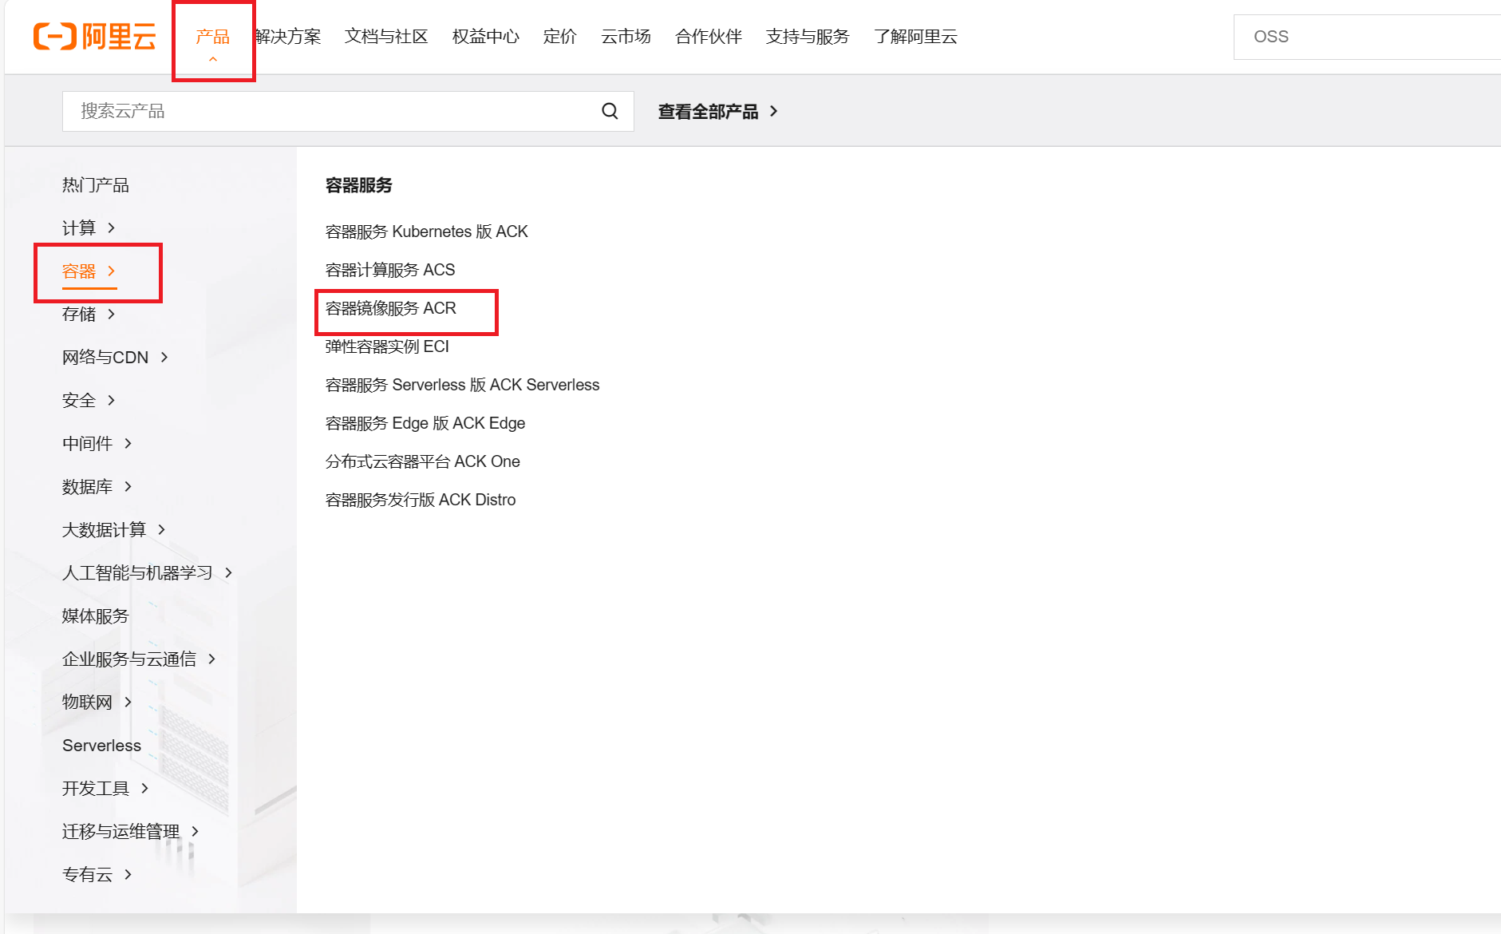Expand the 开发工具 category chevron
This screenshot has width=1501, height=934.
144,789
